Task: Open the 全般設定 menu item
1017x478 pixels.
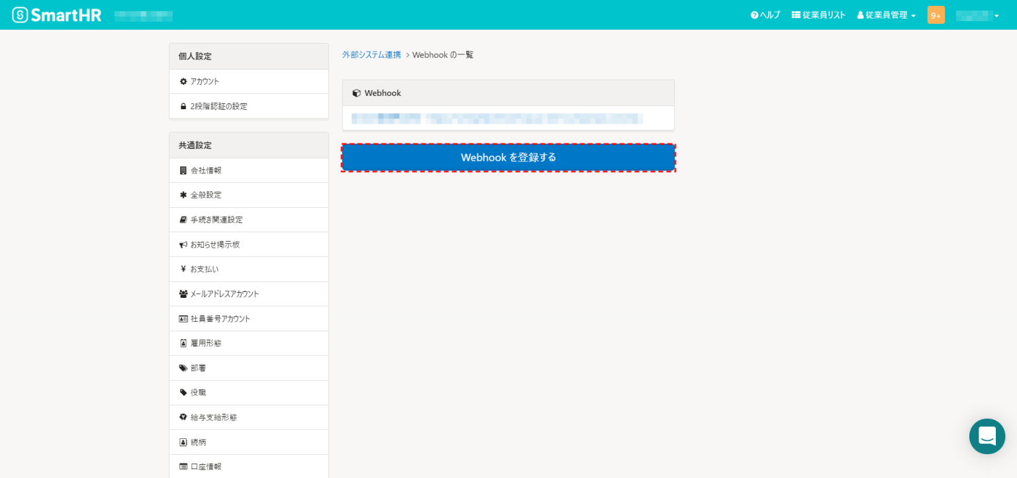Action: click(x=205, y=195)
